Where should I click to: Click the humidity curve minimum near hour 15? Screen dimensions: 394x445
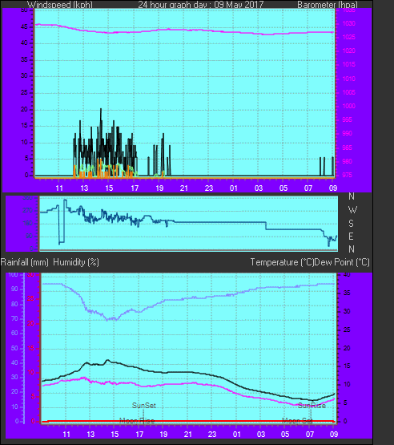click(108, 320)
